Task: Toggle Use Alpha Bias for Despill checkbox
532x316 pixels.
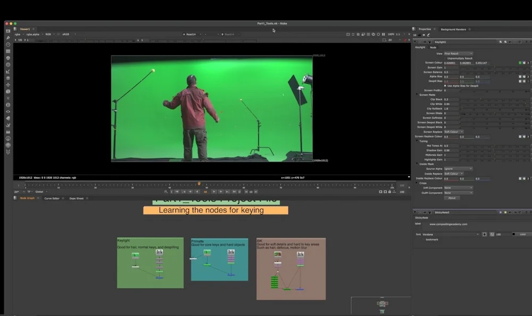Action: (445, 86)
